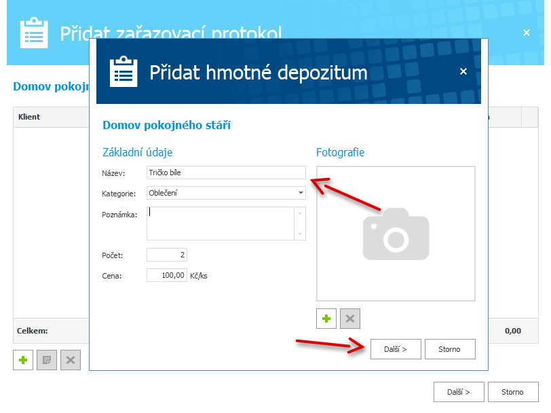Click Poznámka scrollbar up arrow

coord(300,213)
